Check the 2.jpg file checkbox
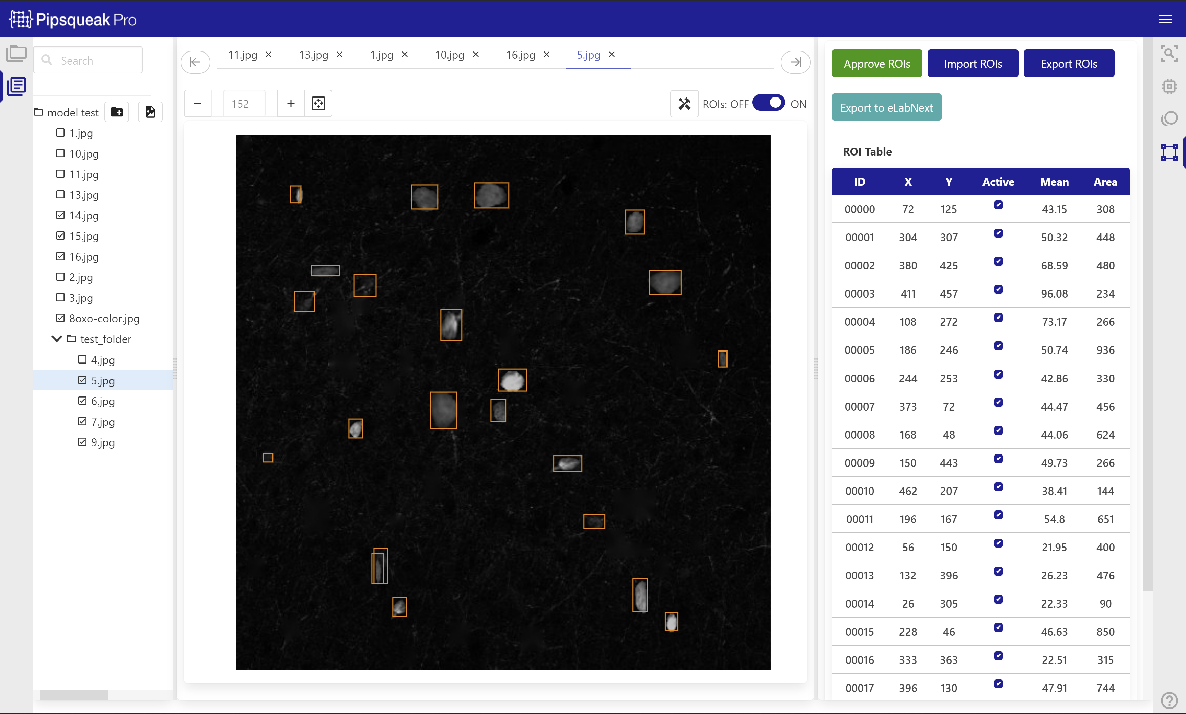 pos(61,277)
